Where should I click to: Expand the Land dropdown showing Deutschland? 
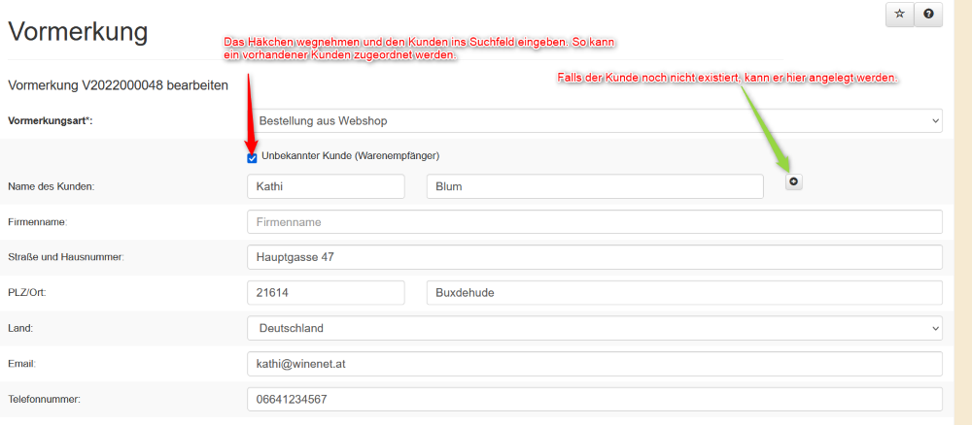click(595, 328)
